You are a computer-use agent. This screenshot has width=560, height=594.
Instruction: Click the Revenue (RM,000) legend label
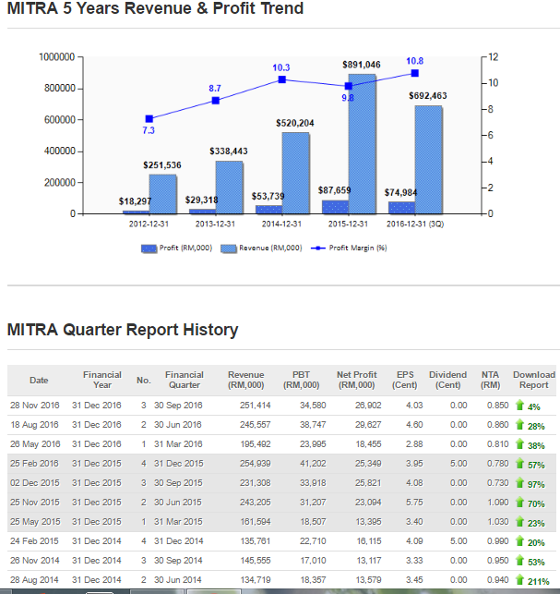pyautogui.click(x=270, y=249)
